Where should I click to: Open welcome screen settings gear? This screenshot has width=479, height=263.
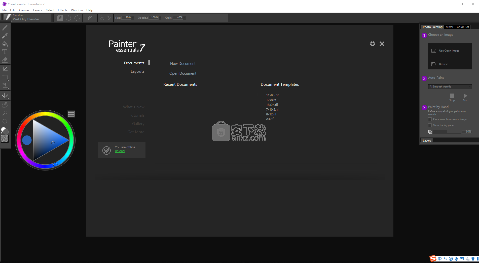[x=373, y=44]
